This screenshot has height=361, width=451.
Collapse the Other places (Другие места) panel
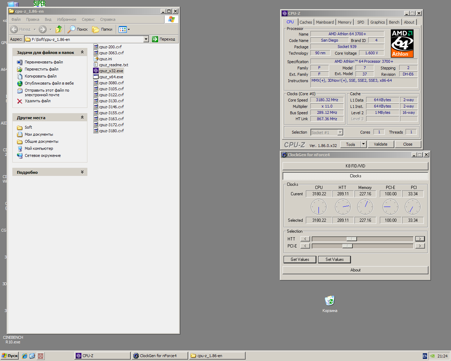point(82,117)
